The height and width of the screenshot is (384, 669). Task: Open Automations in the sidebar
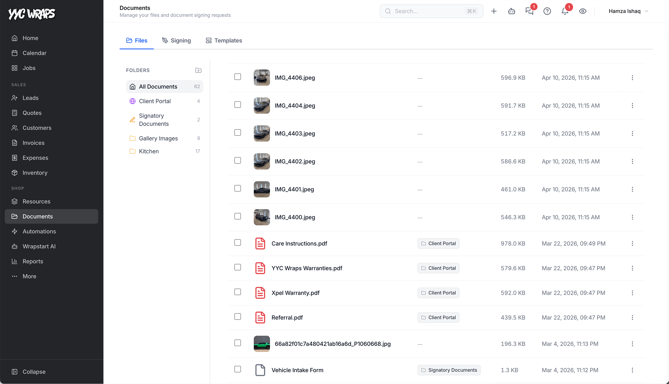tap(51, 231)
